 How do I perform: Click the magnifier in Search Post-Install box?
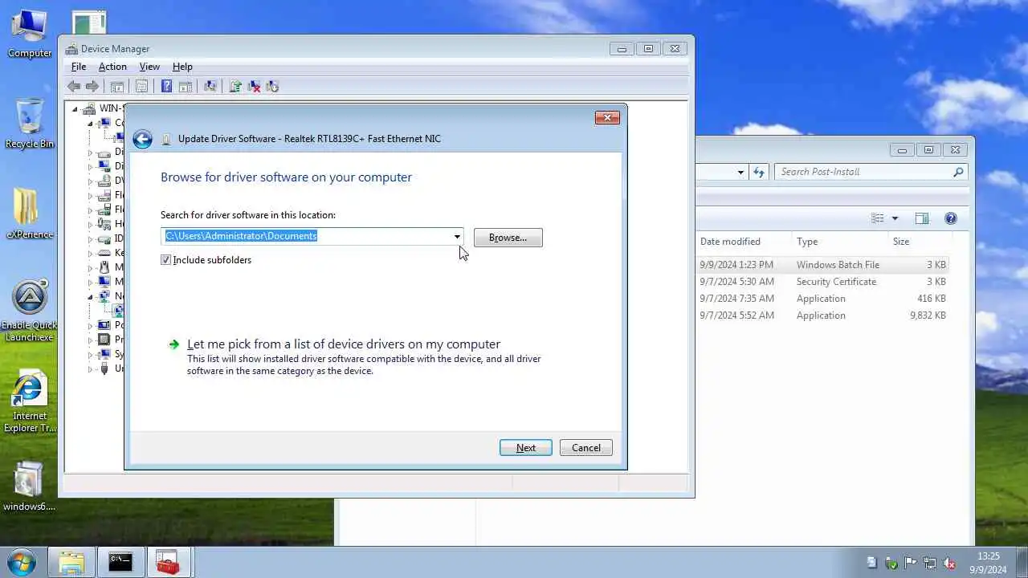[x=957, y=172]
